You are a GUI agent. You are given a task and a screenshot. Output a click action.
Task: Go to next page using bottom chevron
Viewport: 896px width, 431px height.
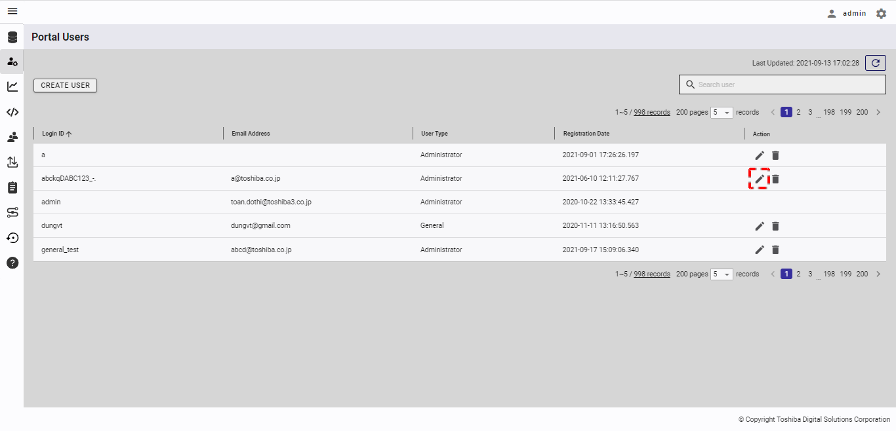[x=878, y=274]
